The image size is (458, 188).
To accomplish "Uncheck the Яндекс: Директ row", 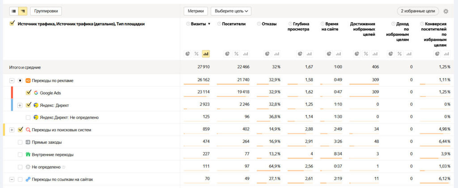I will pos(28,105).
